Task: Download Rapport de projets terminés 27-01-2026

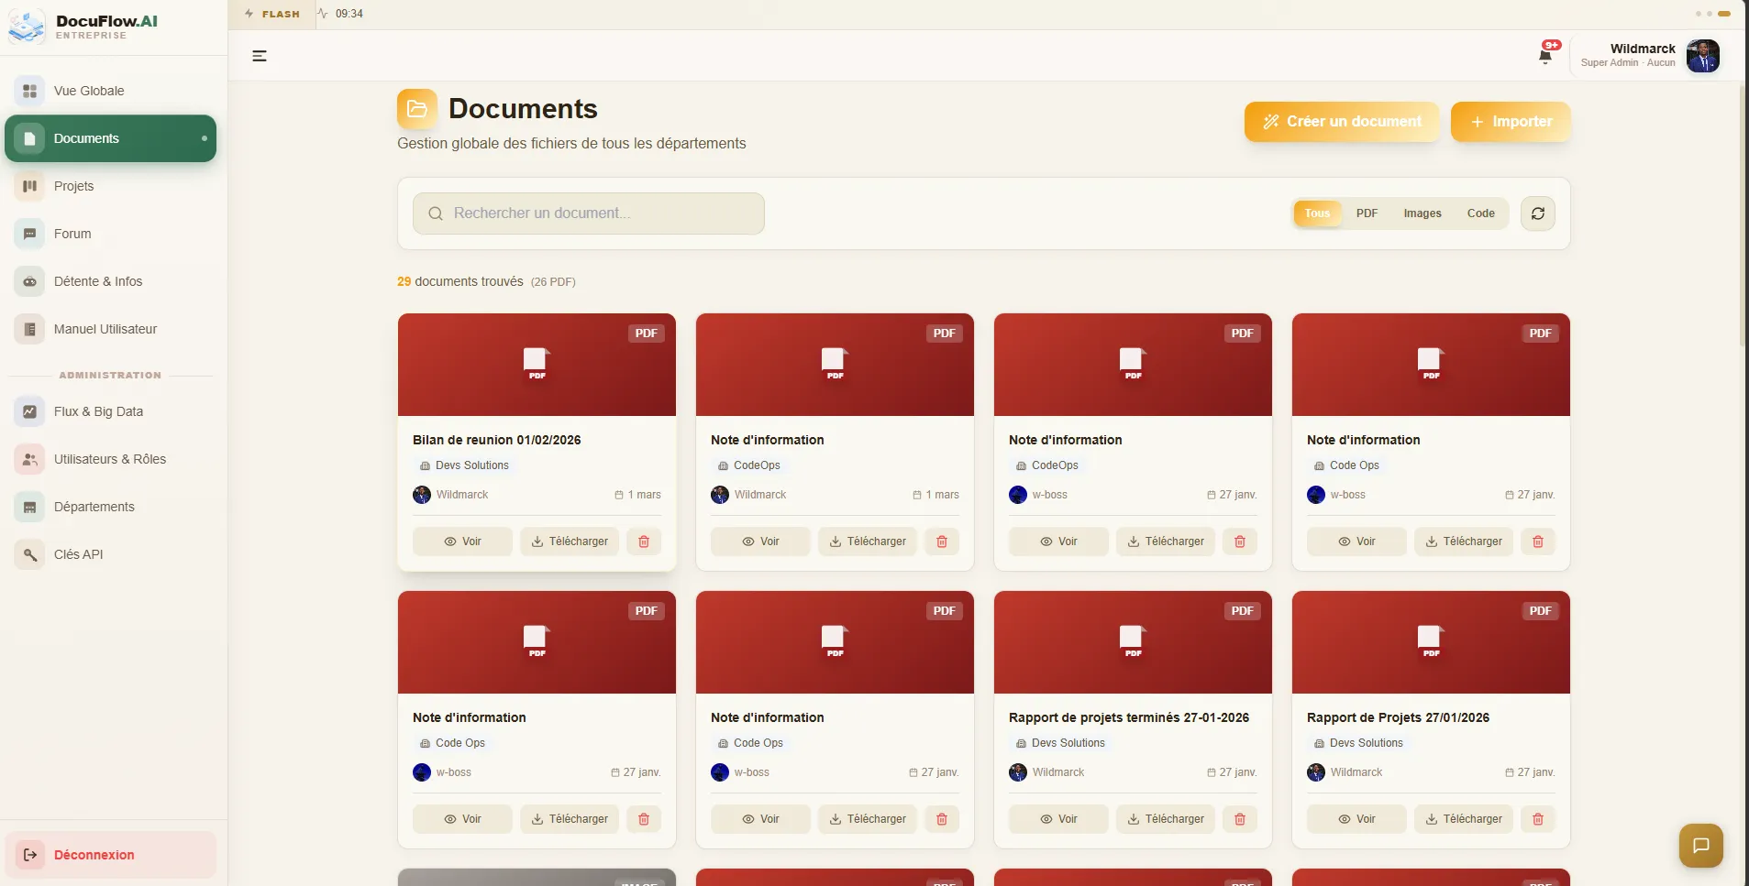Action: (x=1166, y=819)
